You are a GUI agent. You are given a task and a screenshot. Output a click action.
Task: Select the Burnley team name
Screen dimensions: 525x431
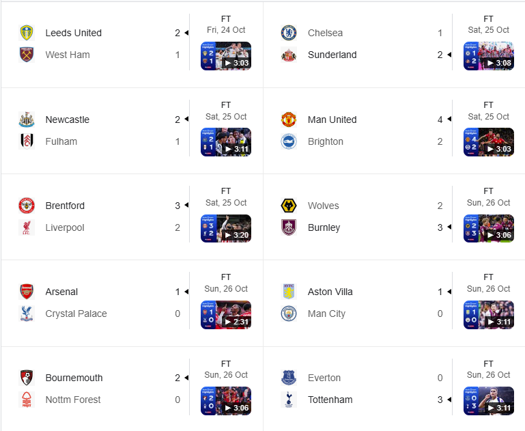pos(324,227)
